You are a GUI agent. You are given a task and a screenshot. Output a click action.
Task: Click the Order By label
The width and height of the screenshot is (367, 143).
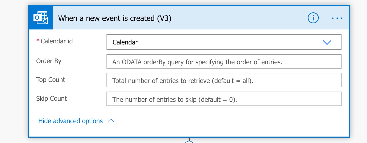click(x=49, y=61)
